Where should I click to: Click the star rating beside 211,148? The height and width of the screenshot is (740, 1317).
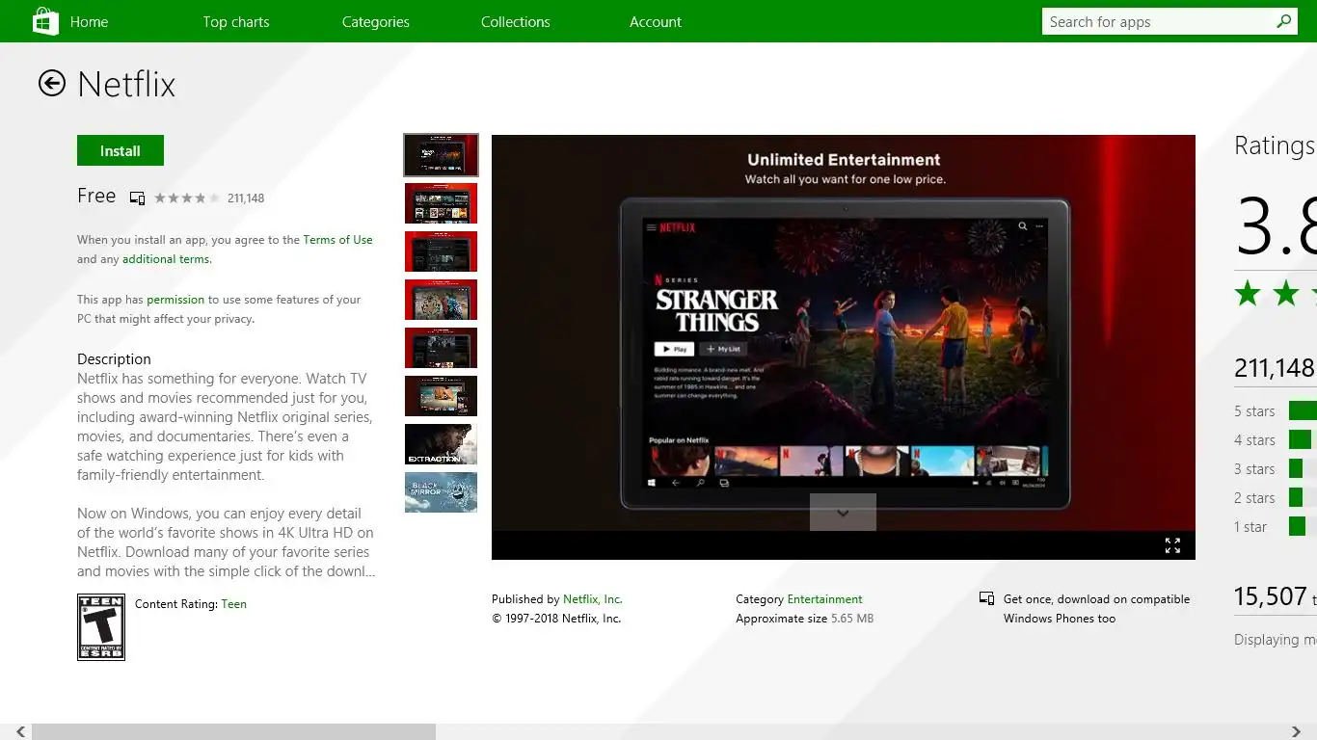pos(187,198)
